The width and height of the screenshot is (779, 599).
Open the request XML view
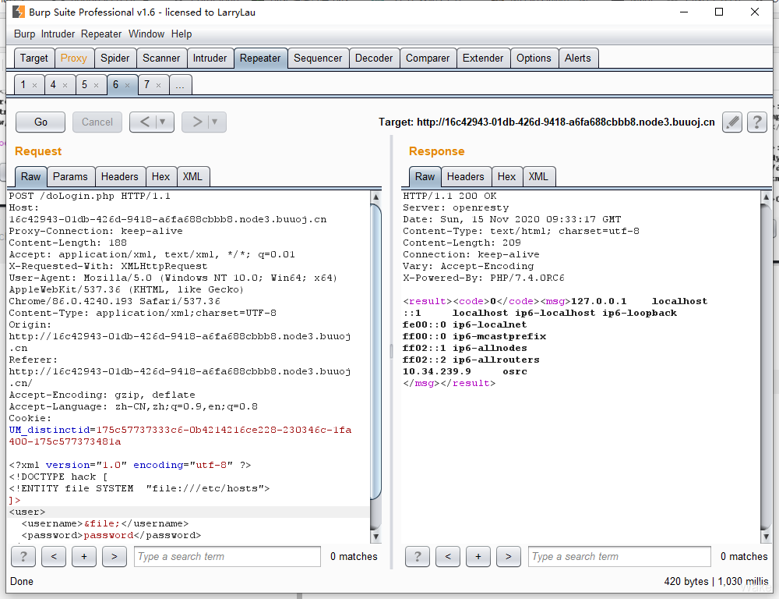pos(192,176)
